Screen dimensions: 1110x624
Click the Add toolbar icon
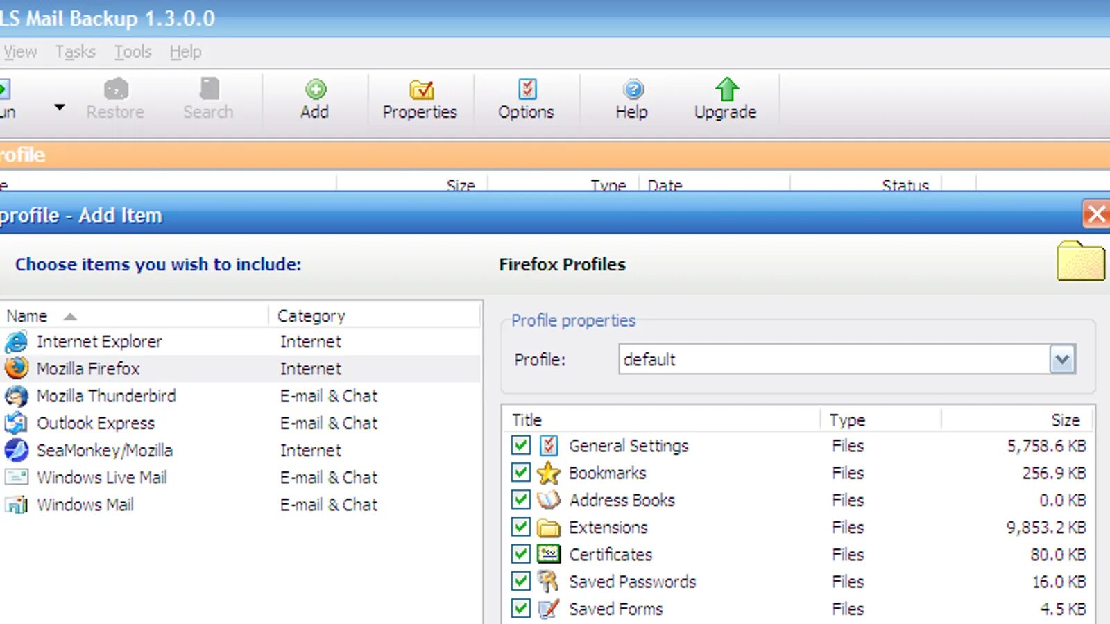click(316, 89)
